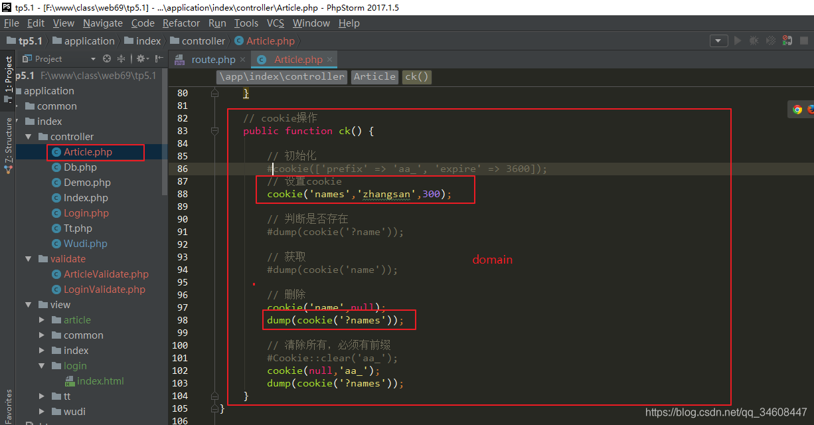This screenshot has height=425, width=814.
Task: Collapse the controller folder in the tree
Action: 28,136
